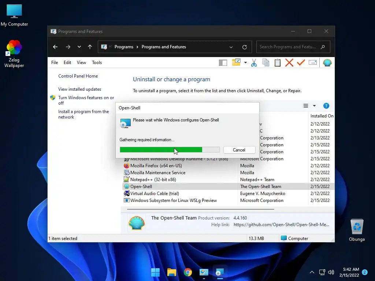Click the folder settings toolbar icon

(x=236, y=62)
